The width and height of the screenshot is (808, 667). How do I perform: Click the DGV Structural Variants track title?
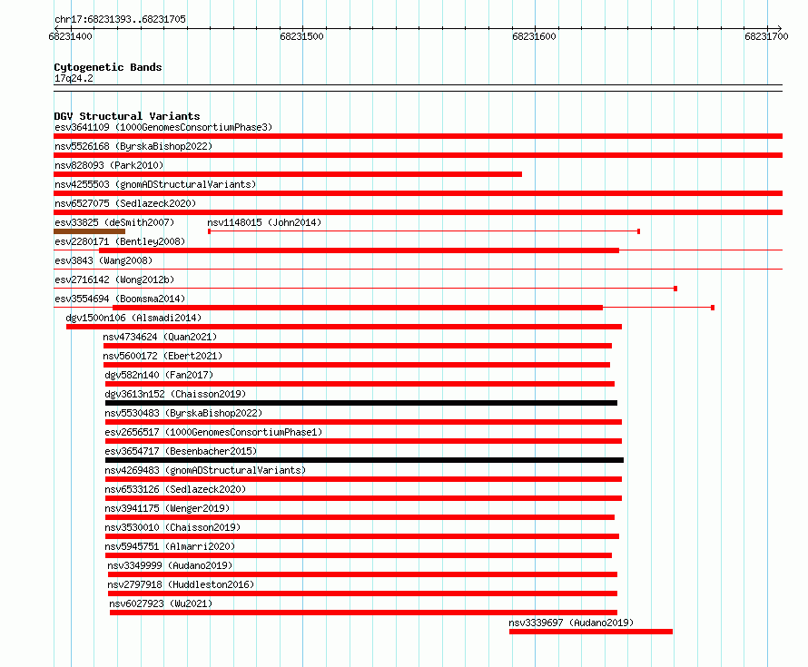click(x=127, y=116)
